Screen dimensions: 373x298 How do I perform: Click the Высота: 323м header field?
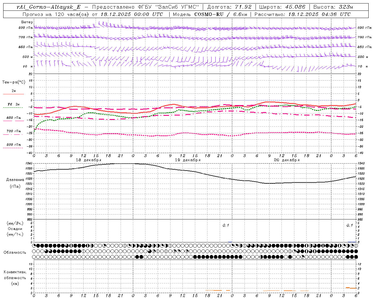[x=332, y=7]
